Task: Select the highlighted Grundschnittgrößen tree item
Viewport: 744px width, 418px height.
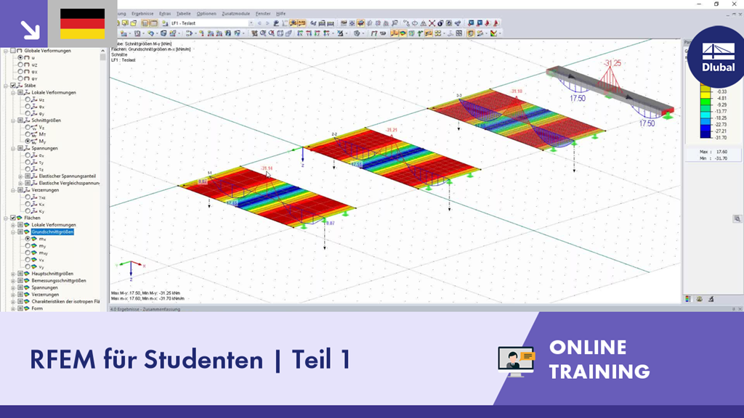Action: (52, 232)
